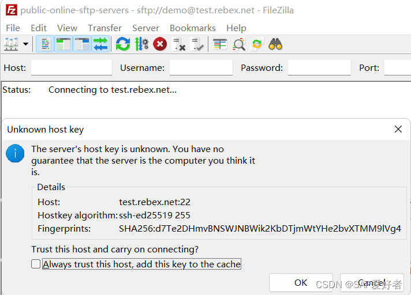
Task: Open the View menu
Action: tap(67, 28)
